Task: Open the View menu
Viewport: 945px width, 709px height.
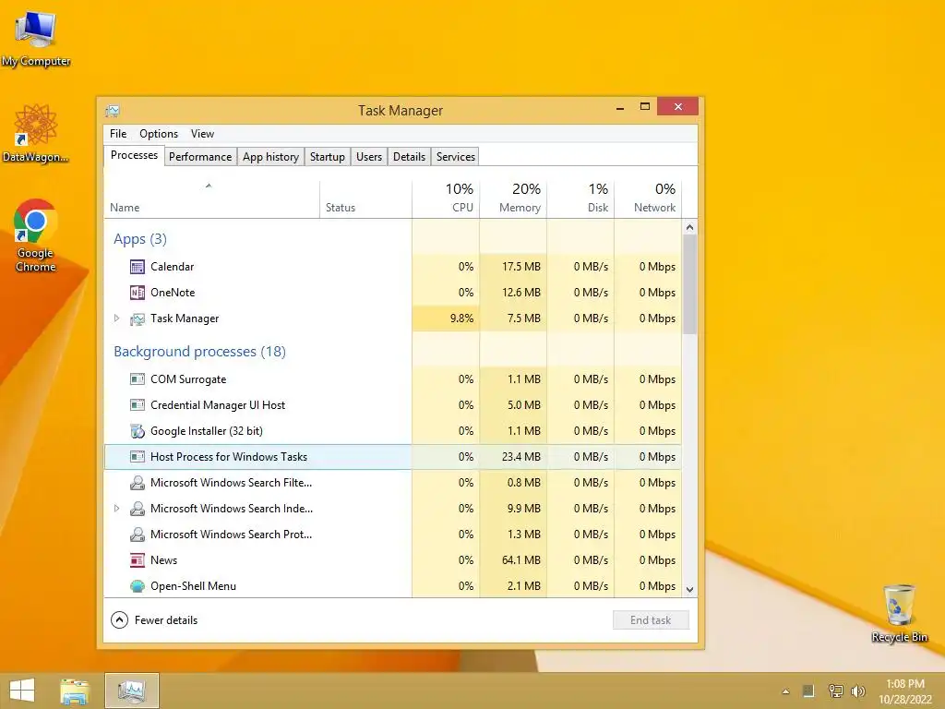Action: pyautogui.click(x=202, y=134)
